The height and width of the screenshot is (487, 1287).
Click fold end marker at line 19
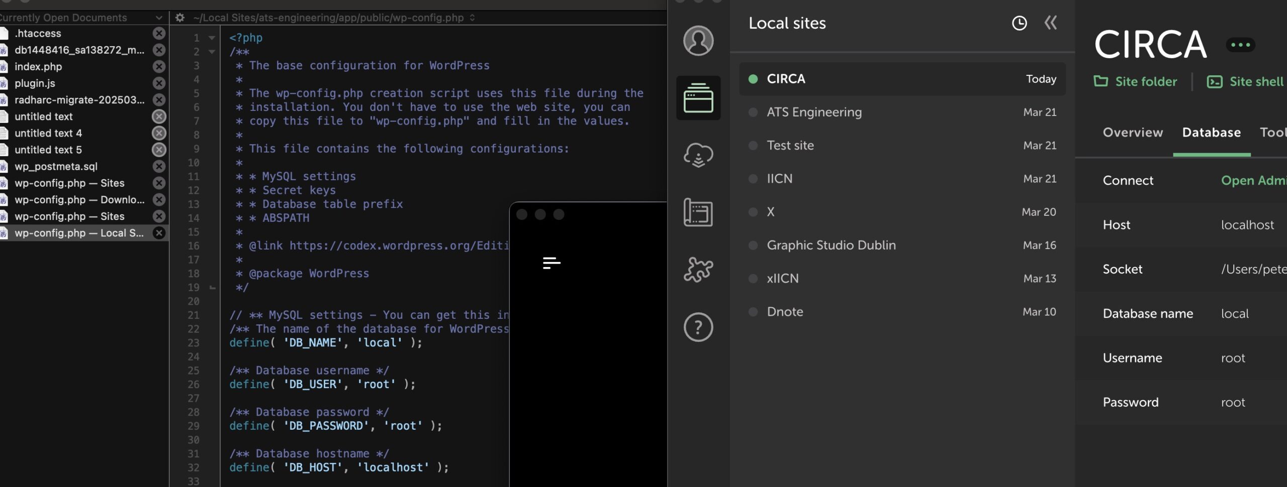pyautogui.click(x=212, y=288)
